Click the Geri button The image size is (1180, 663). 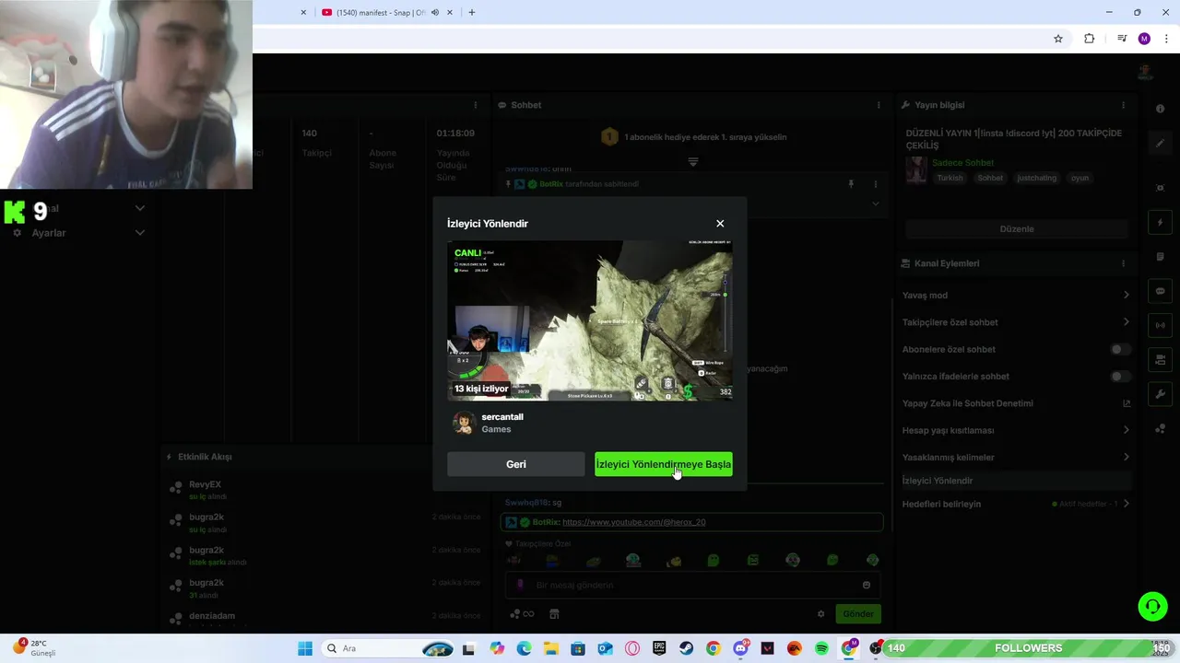click(x=516, y=464)
